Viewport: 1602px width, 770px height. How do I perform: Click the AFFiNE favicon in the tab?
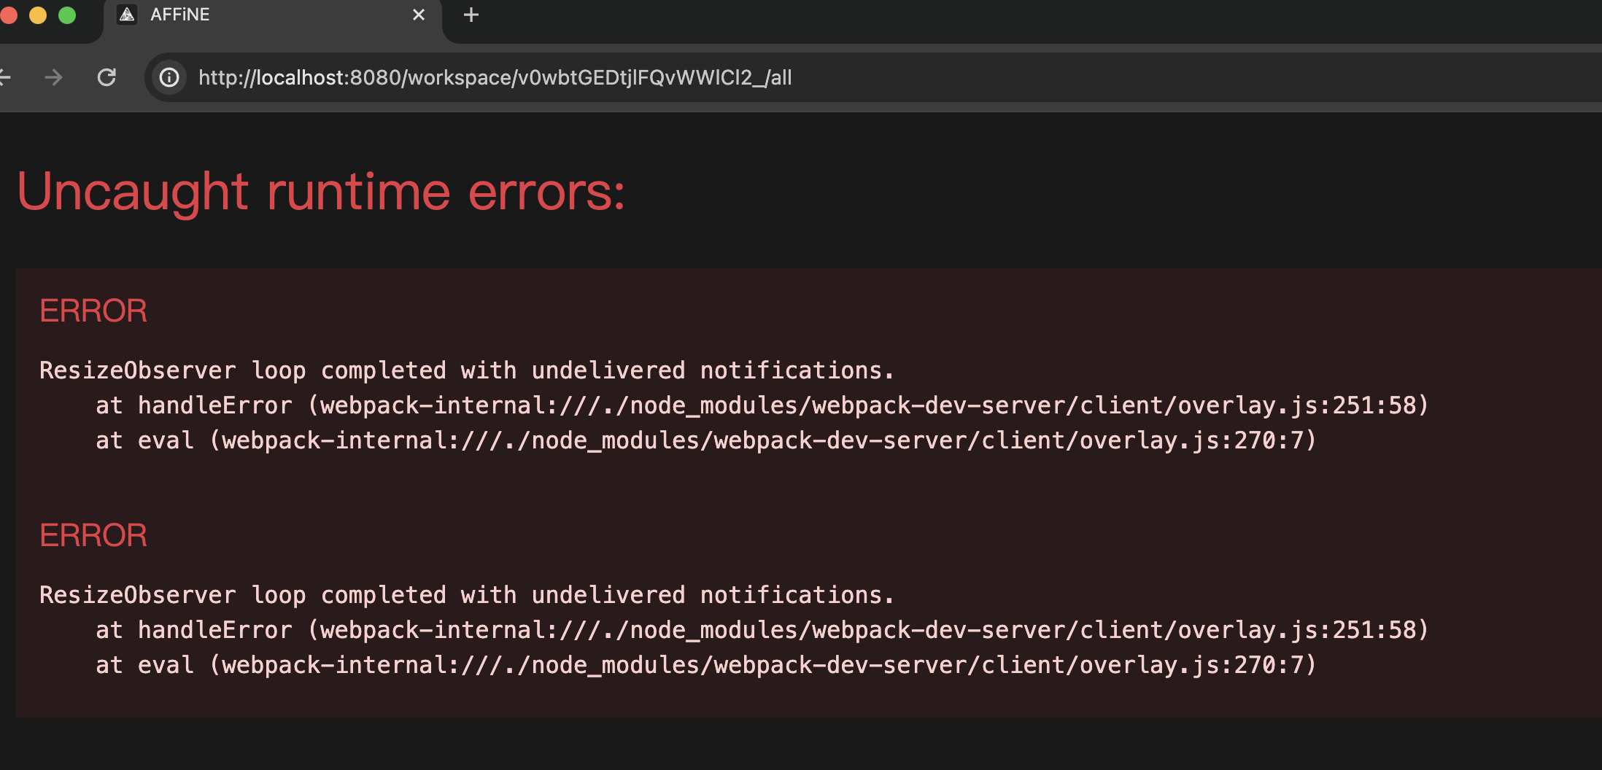(x=128, y=15)
